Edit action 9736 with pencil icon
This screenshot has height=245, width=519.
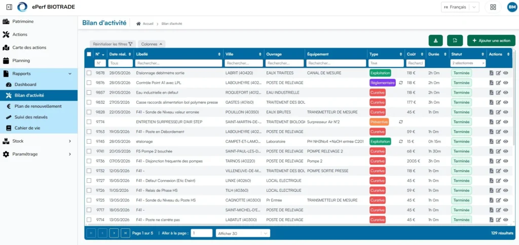[499, 161]
